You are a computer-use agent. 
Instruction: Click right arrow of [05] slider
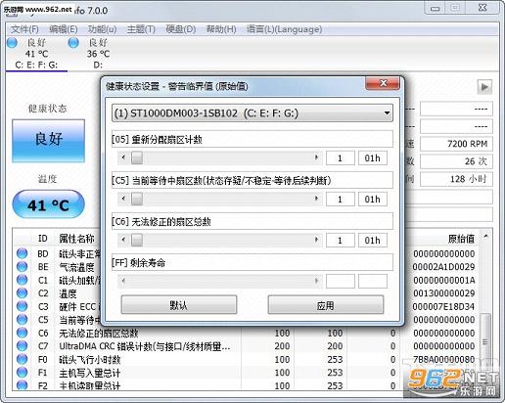point(316,157)
